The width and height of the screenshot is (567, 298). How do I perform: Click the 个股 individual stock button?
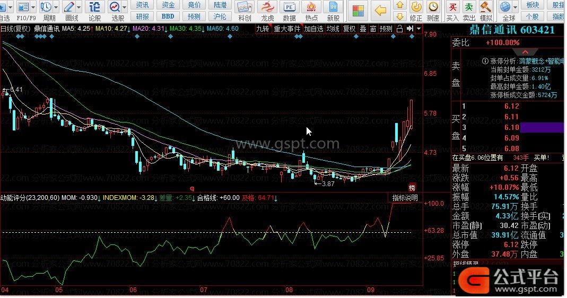coord(533,16)
